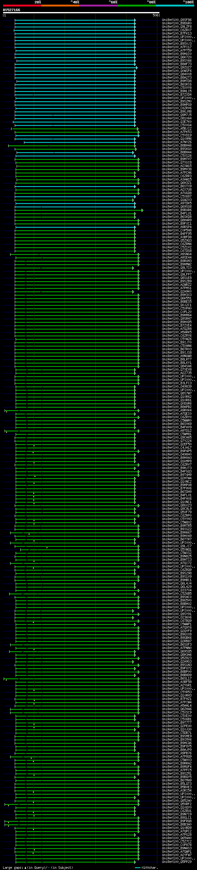Select the UniRef100_Q8GXZ3 label

tap(177, 505)
